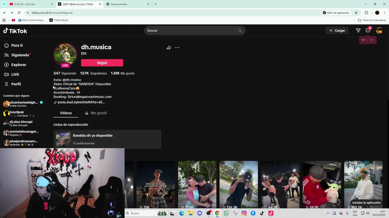389x218 pixels.
Task: Open the LIVE section in sidebar
Action: point(12,74)
